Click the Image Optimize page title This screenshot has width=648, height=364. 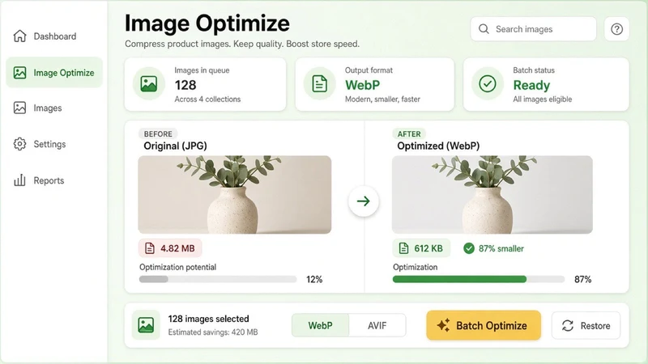coord(207,23)
